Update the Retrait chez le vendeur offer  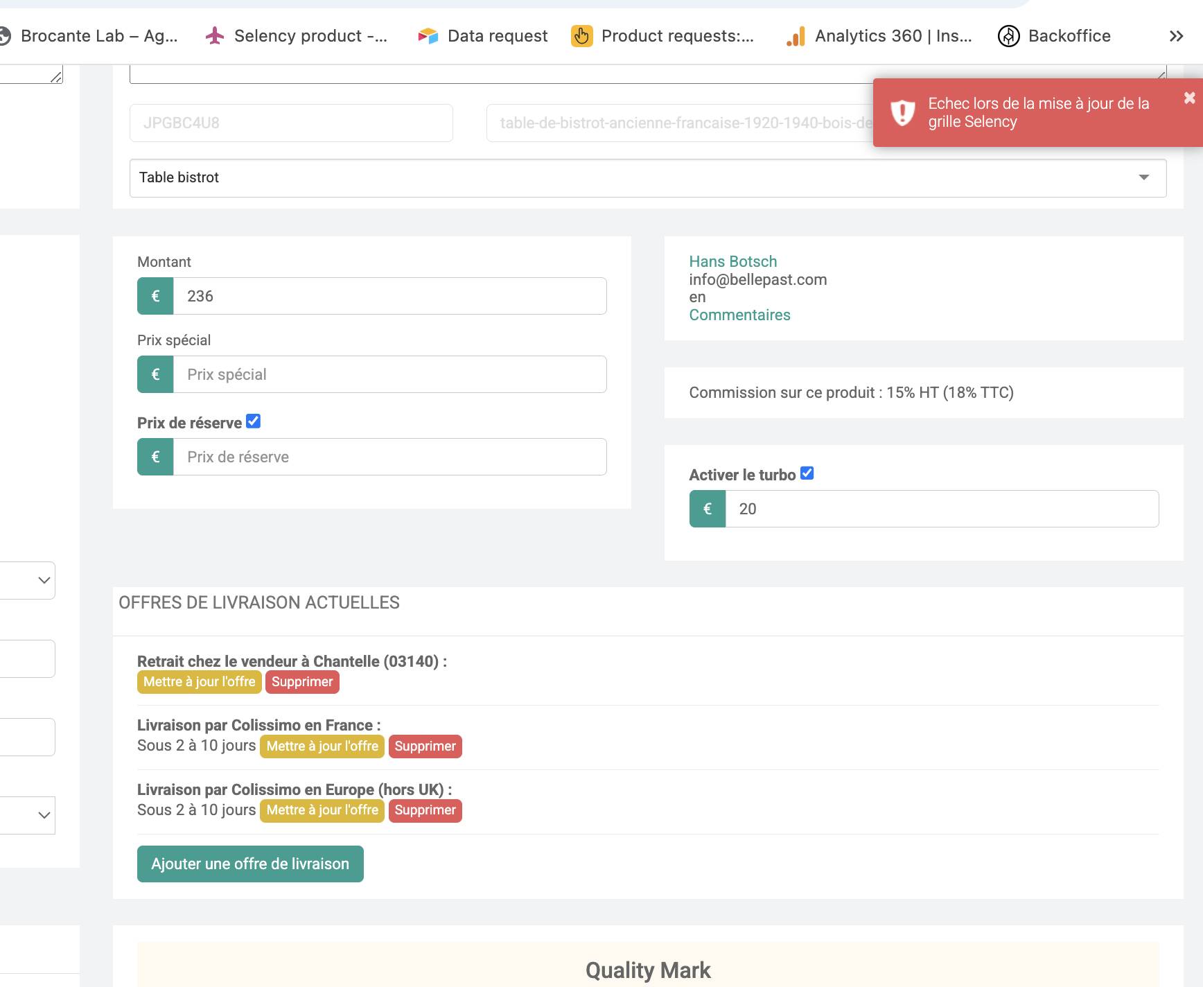pos(199,682)
